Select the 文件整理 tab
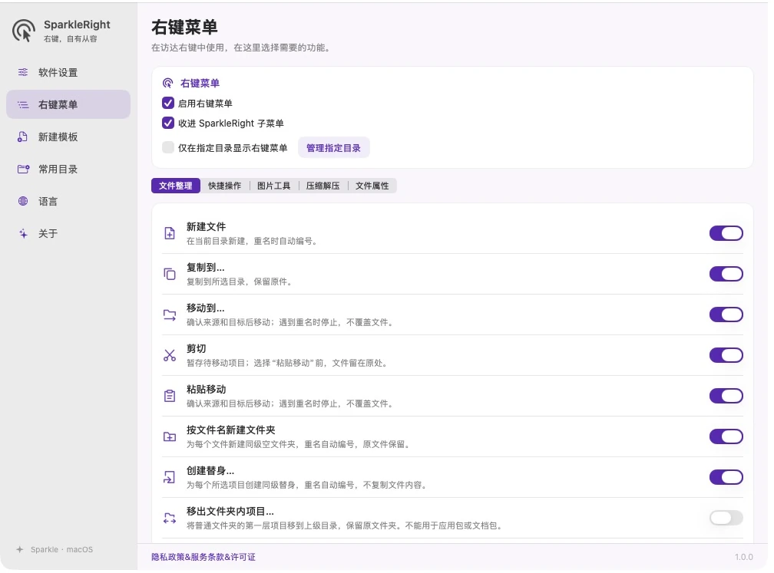 pos(176,186)
